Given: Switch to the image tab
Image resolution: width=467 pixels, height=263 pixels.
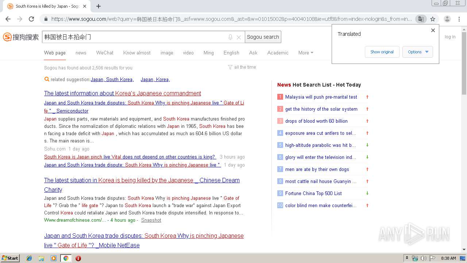Looking at the screenshot, I should pyautogui.click(x=167, y=53).
